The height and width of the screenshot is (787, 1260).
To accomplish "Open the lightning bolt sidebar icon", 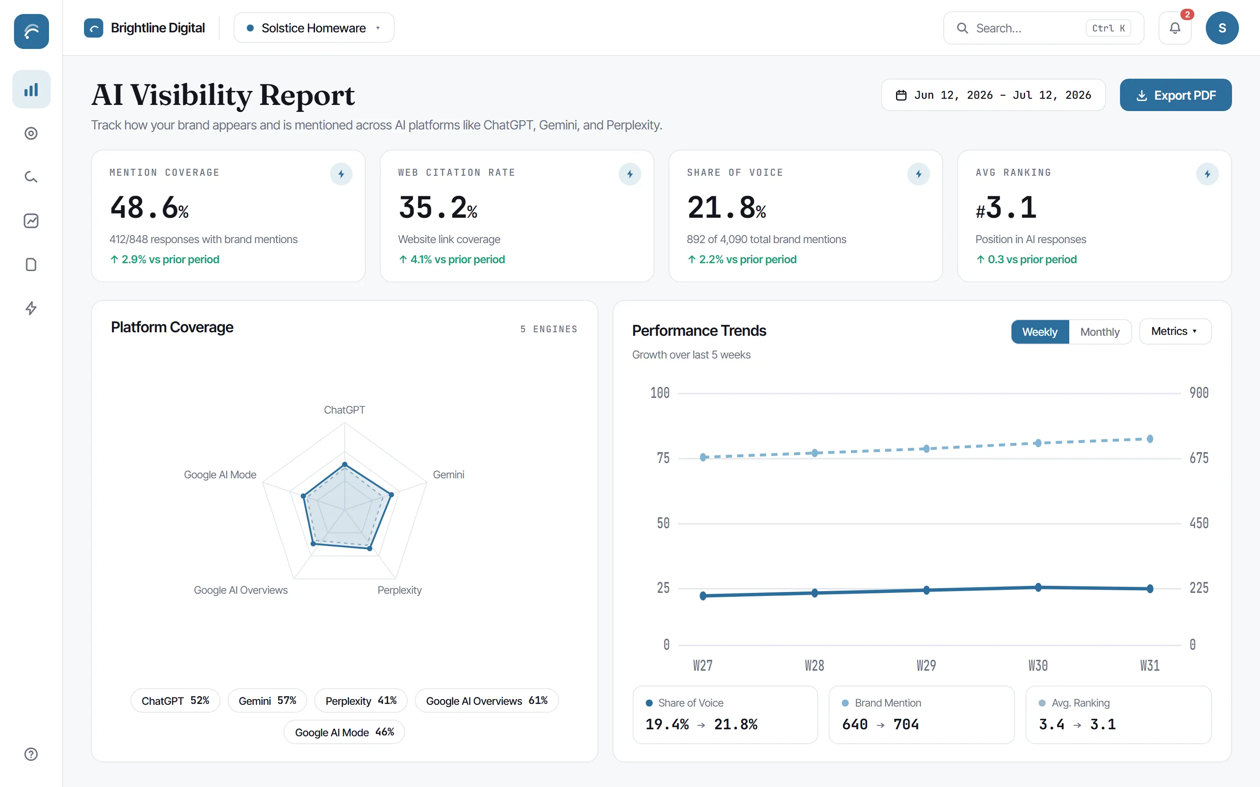I will pyautogui.click(x=31, y=308).
